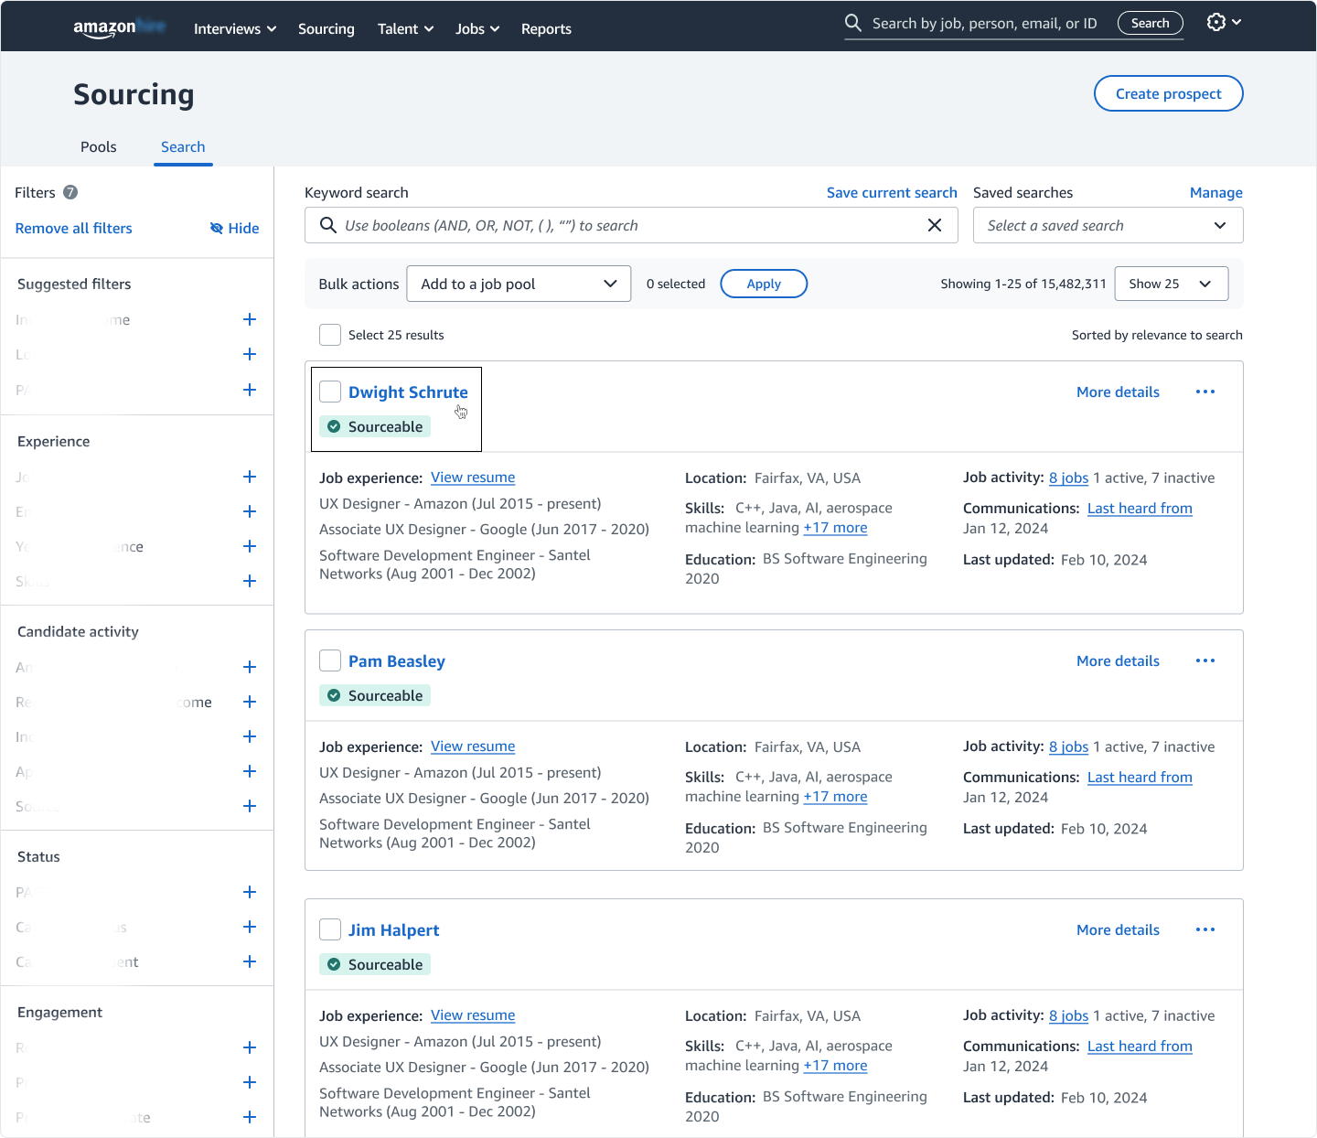Click Remove all filters link

[73, 228]
